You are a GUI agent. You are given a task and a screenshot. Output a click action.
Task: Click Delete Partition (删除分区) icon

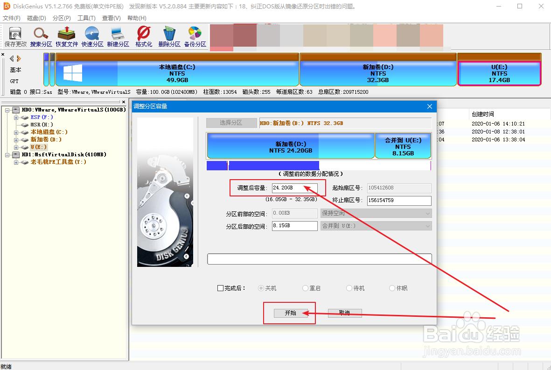(169, 36)
